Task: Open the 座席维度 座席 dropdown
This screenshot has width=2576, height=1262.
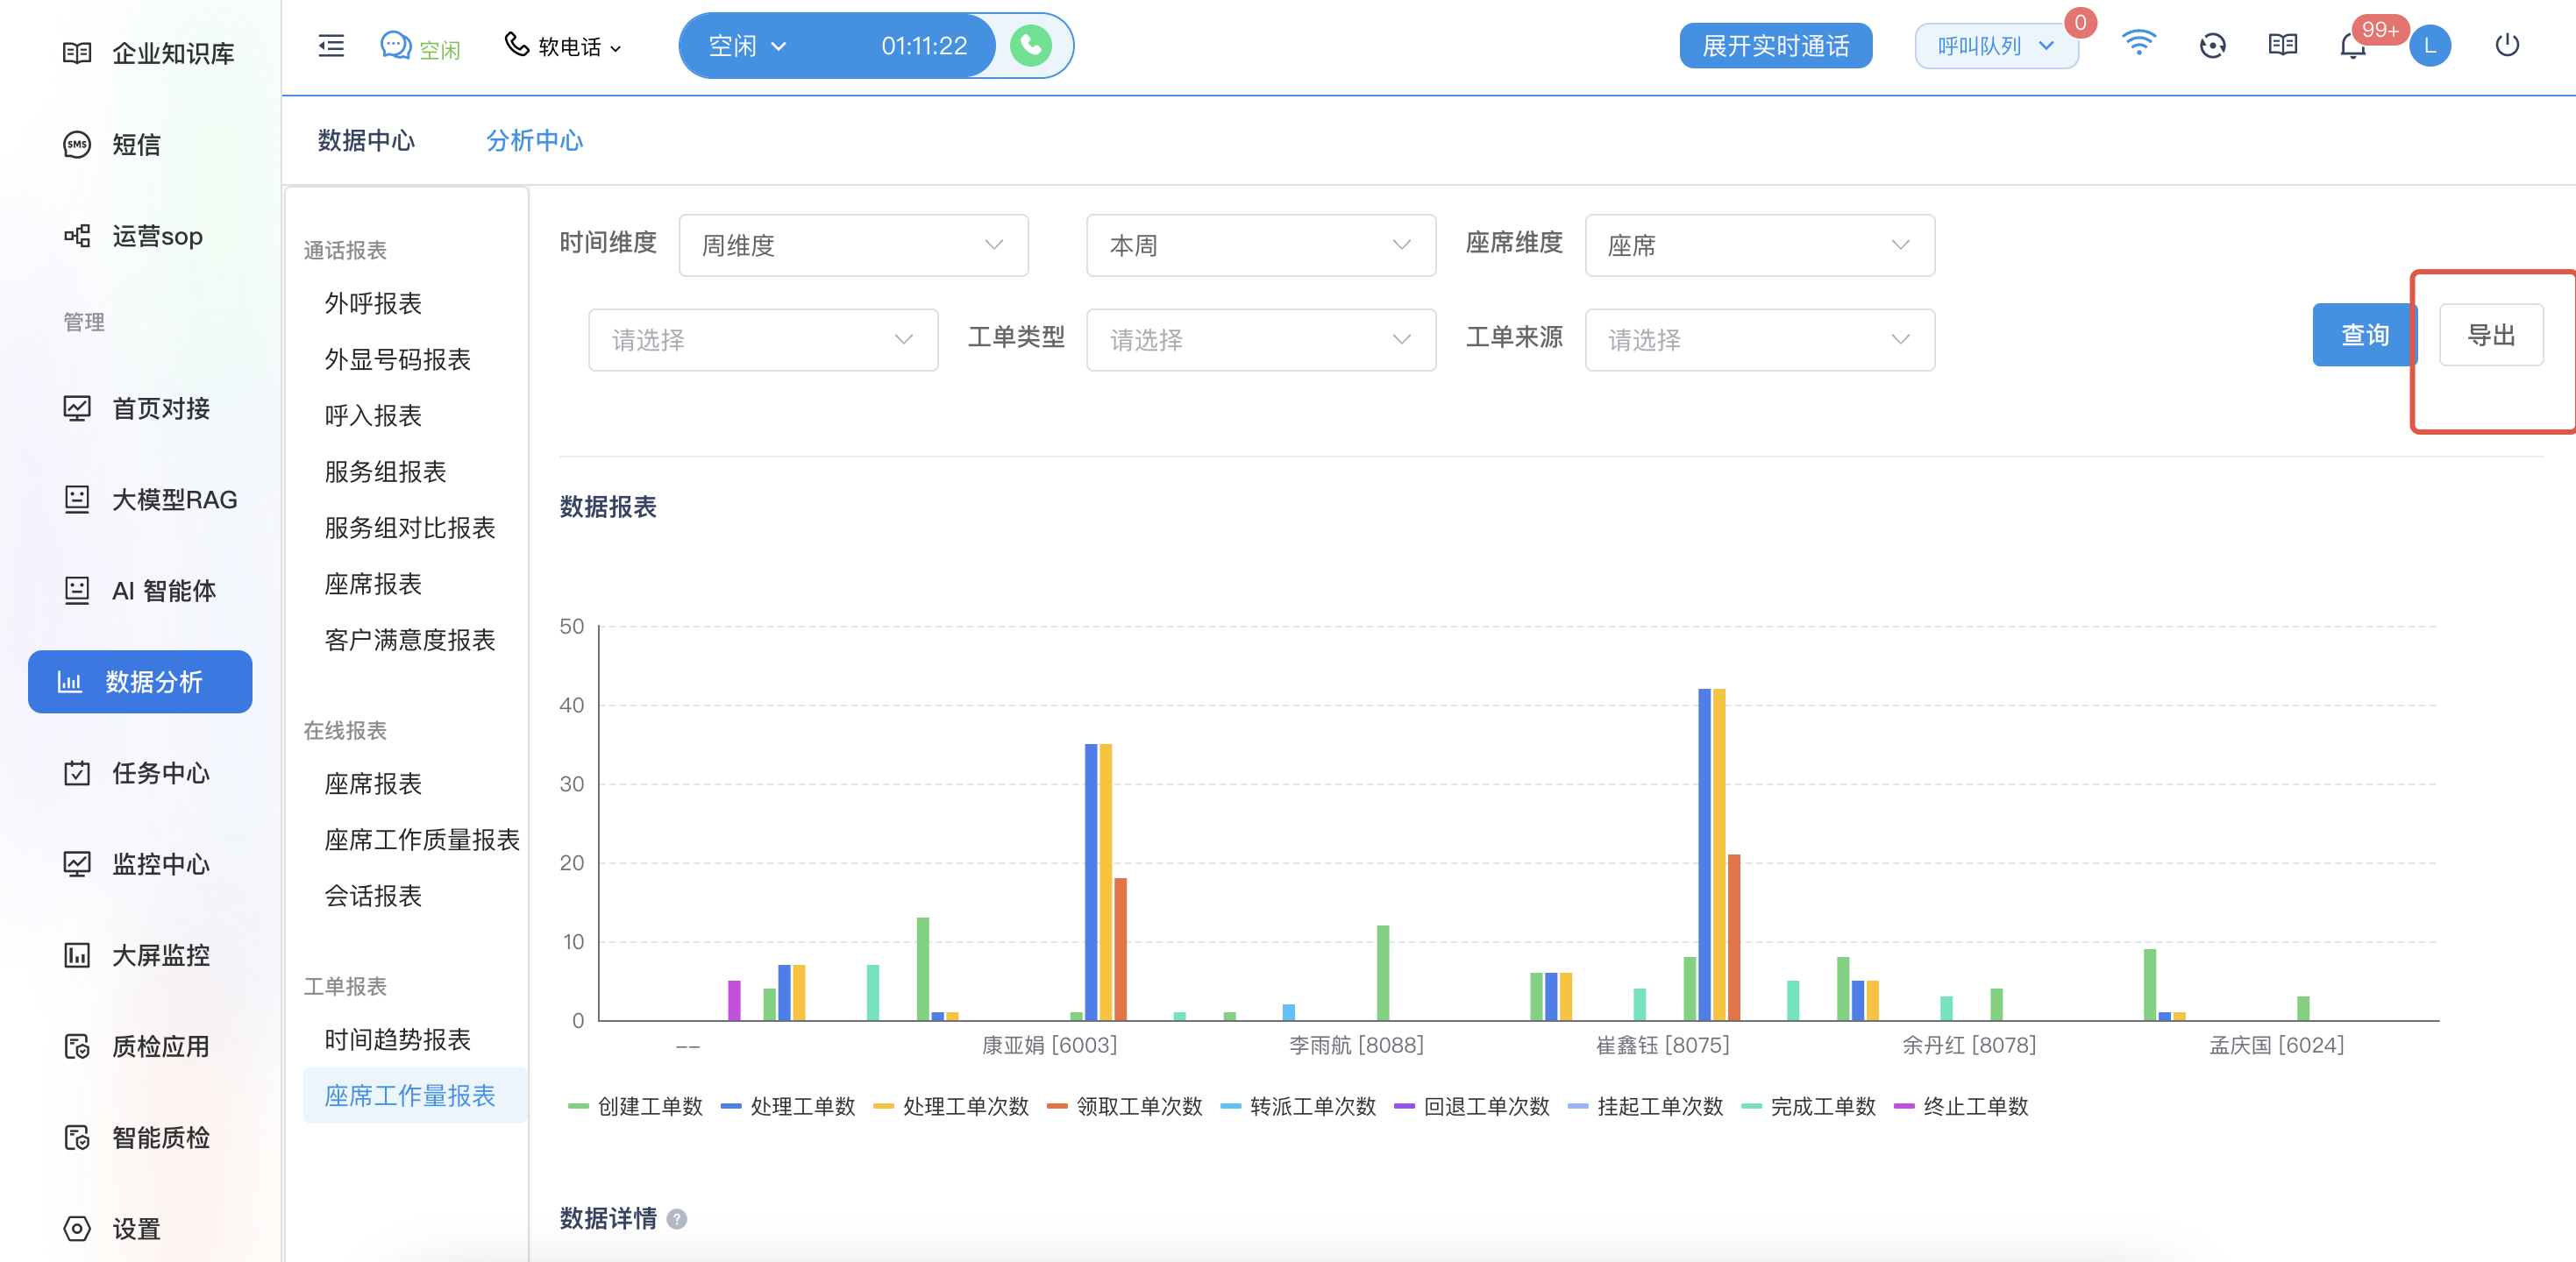Action: click(1759, 245)
